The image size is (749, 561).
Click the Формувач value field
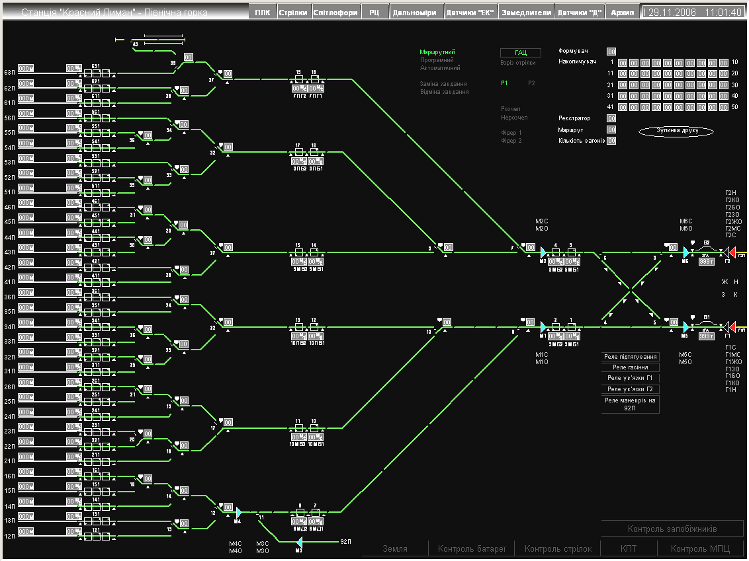pos(611,52)
